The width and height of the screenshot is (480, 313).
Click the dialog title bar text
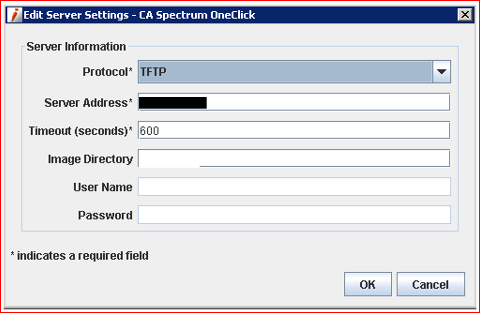tap(139, 15)
